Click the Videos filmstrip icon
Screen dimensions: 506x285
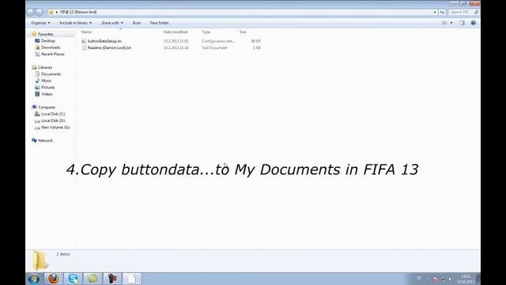pos(37,94)
